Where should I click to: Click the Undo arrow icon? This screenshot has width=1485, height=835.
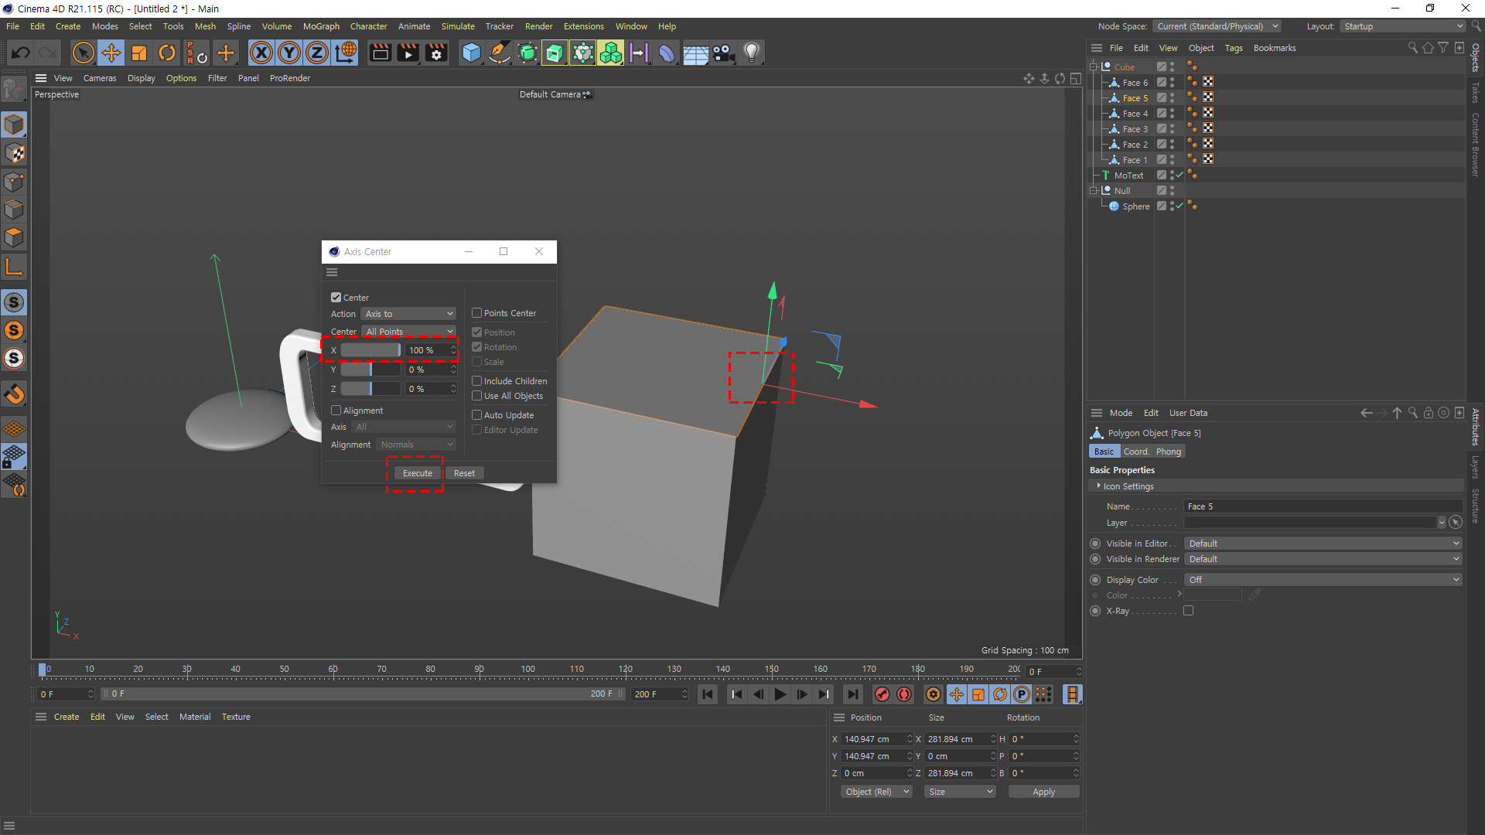(x=21, y=53)
